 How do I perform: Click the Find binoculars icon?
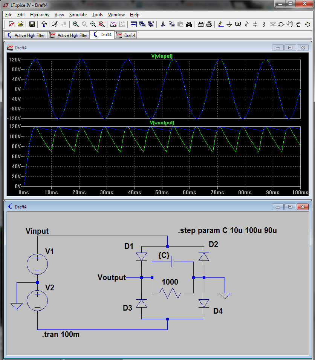coord(189,24)
